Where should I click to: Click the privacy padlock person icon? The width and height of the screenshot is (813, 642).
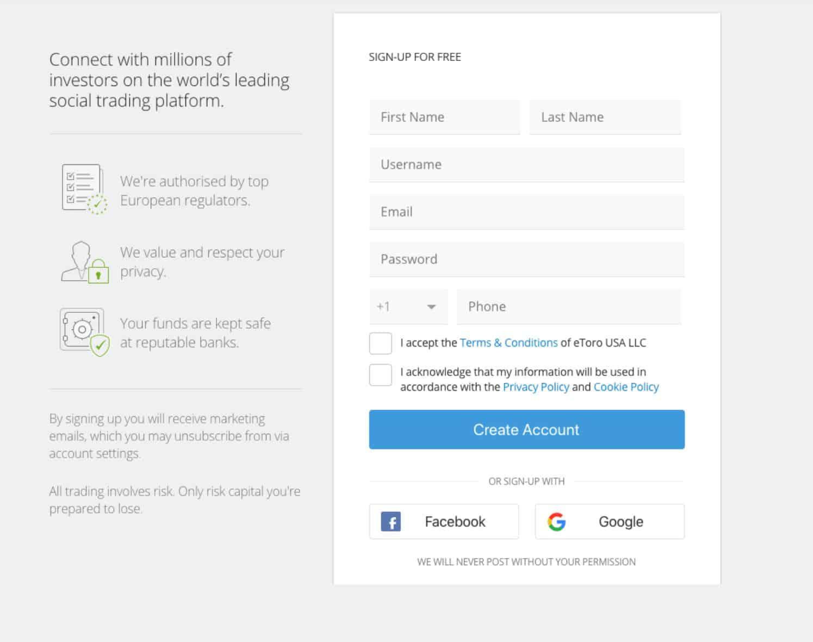pyautogui.click(x=85, y=262)
